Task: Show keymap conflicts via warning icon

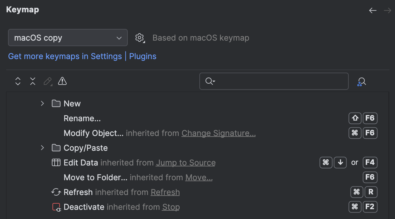Action: tap(62, 81)
